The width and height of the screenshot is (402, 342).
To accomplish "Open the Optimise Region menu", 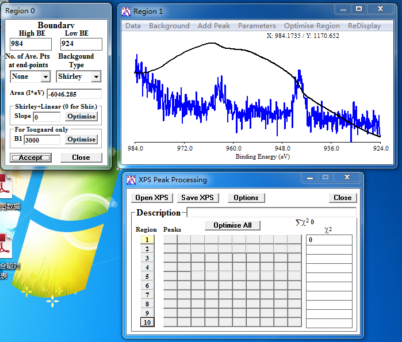I will pos(312,26).
